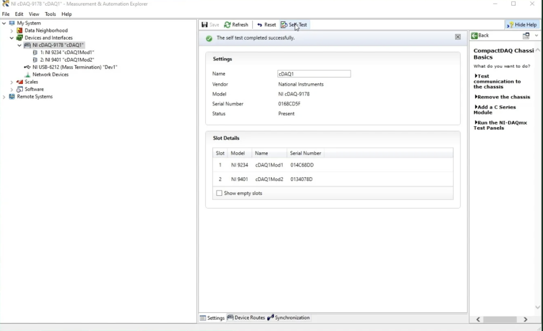Click the Scales icon in tree

pos(20,82)
